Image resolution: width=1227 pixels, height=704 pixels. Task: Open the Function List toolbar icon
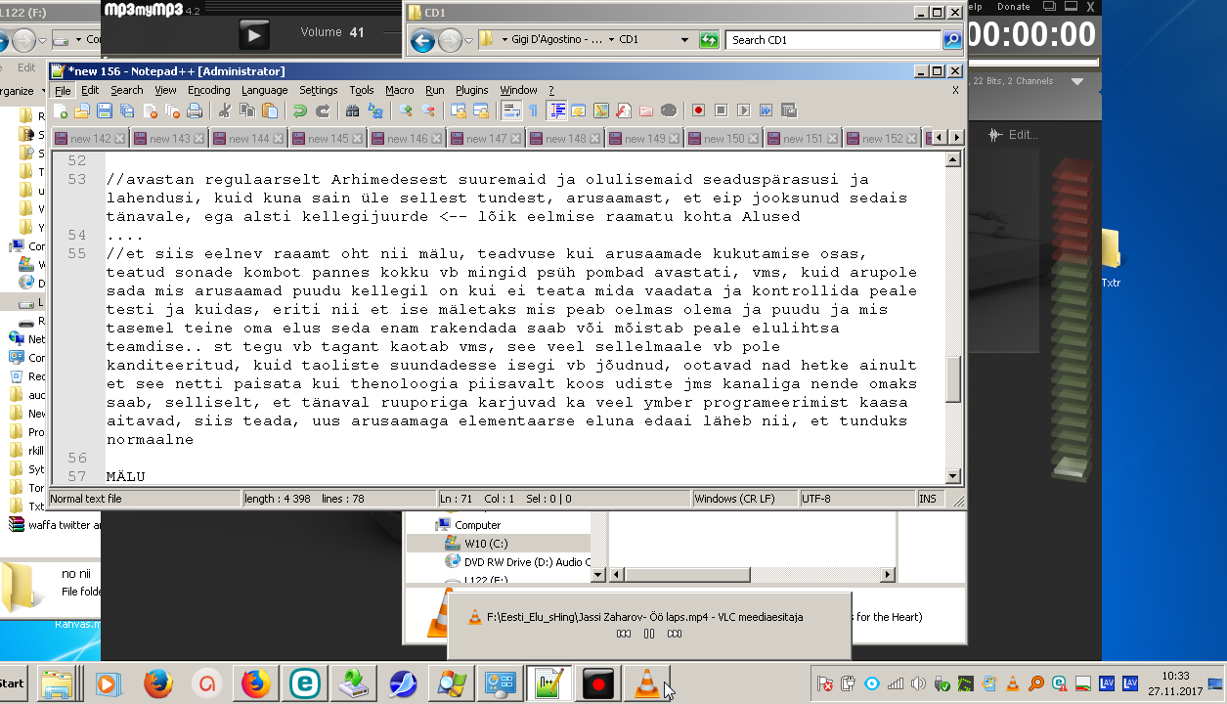623,110
